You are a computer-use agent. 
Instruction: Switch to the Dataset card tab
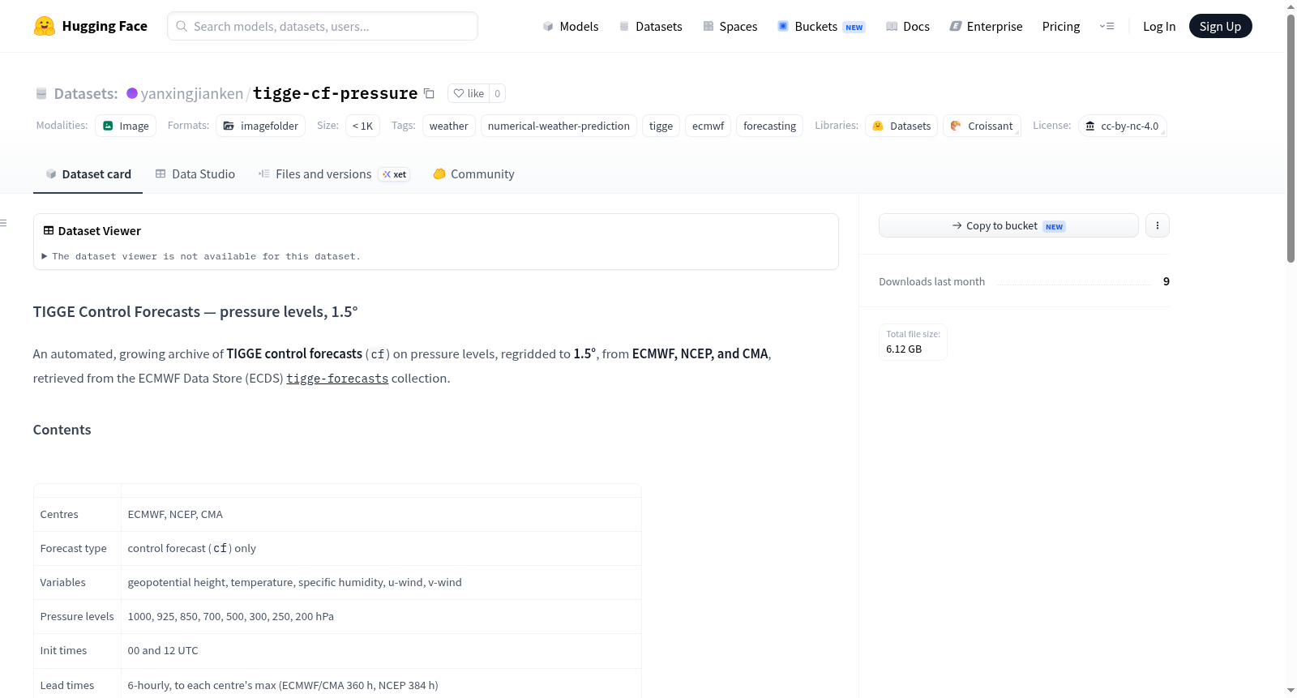coord(88,174)
